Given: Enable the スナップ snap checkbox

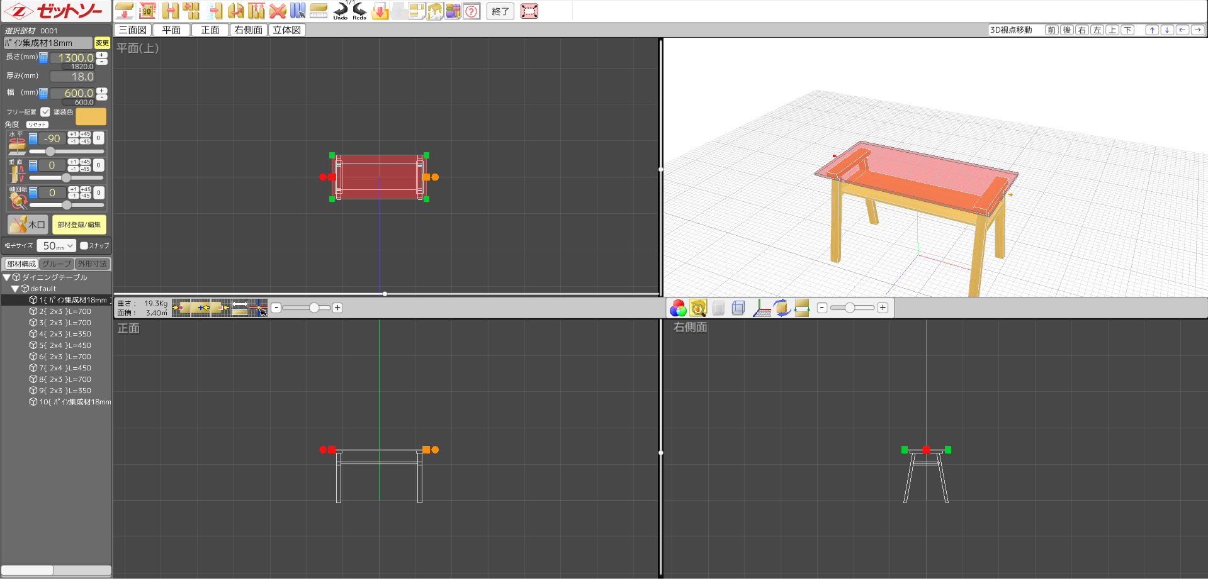Looking at the screenshot, I should (84, 246).
